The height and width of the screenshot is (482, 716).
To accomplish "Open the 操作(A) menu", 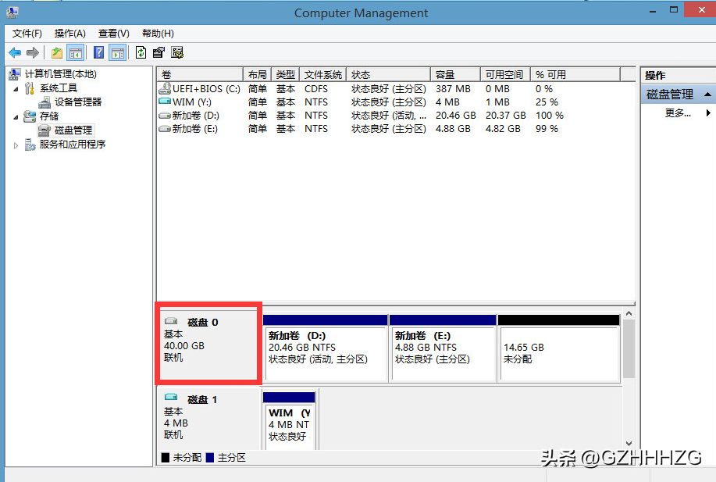I will tap(69, 34).
